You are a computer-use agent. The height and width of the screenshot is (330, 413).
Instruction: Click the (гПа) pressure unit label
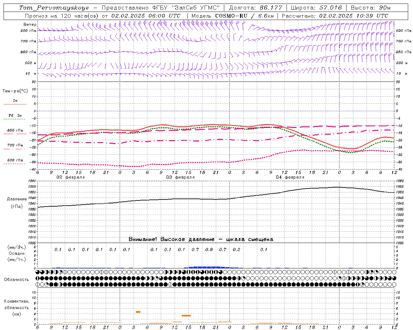point(17,206)
